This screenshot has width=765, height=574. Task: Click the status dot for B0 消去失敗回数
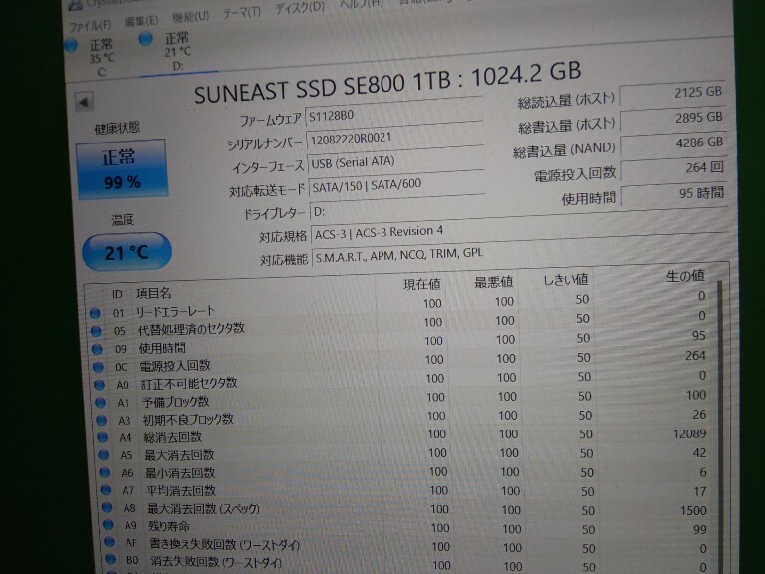click(110, 559)
